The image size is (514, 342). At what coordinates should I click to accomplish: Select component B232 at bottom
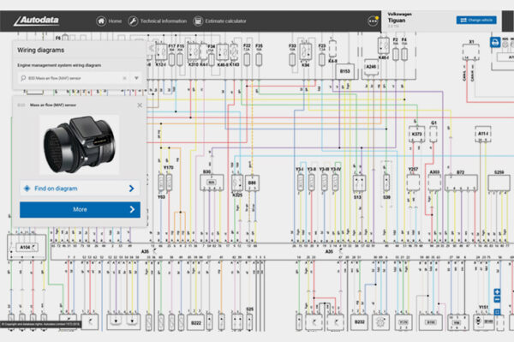point(360,322)
